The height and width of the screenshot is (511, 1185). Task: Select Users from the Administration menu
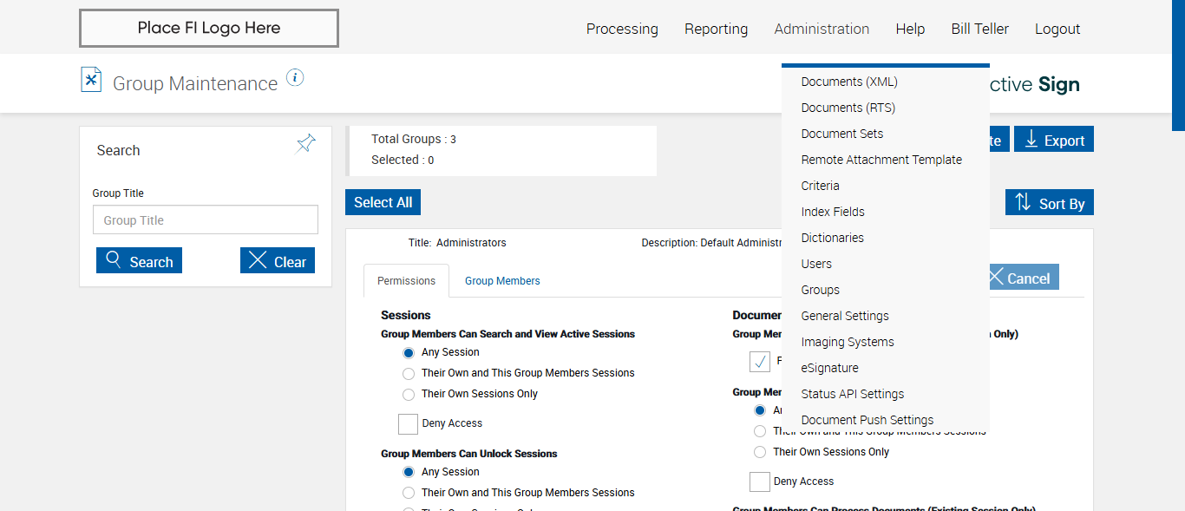coord(816,264)
